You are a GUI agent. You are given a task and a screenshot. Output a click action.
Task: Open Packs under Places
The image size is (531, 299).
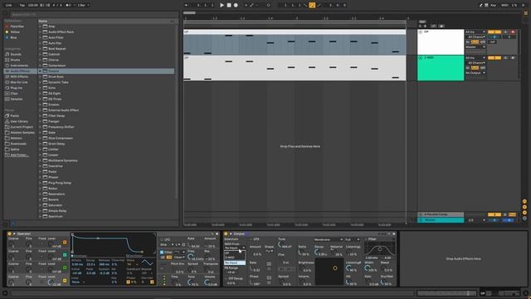click(x=15, y=115)
